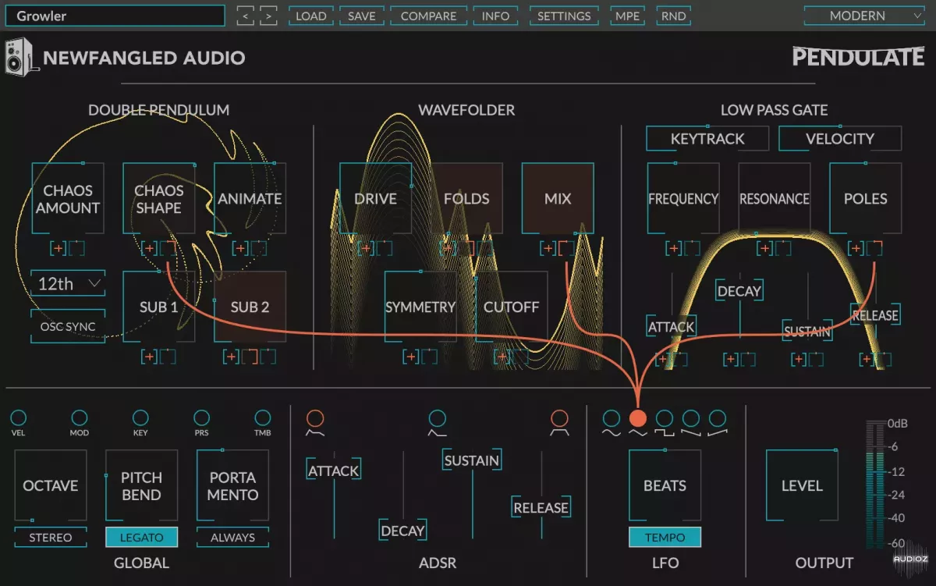Click the Low Pass Gate Release slider handle
The height and width of the screenshot is (586, 936).
pos(875,315)
